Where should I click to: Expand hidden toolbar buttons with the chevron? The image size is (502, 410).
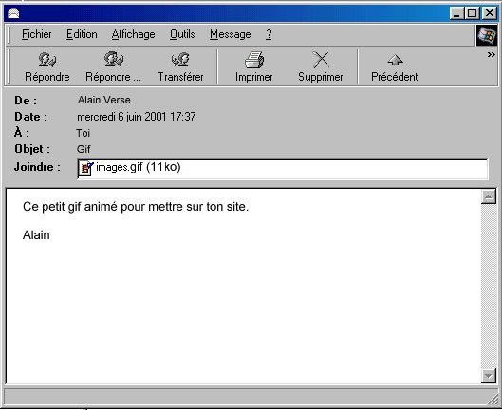coord(492,55)
